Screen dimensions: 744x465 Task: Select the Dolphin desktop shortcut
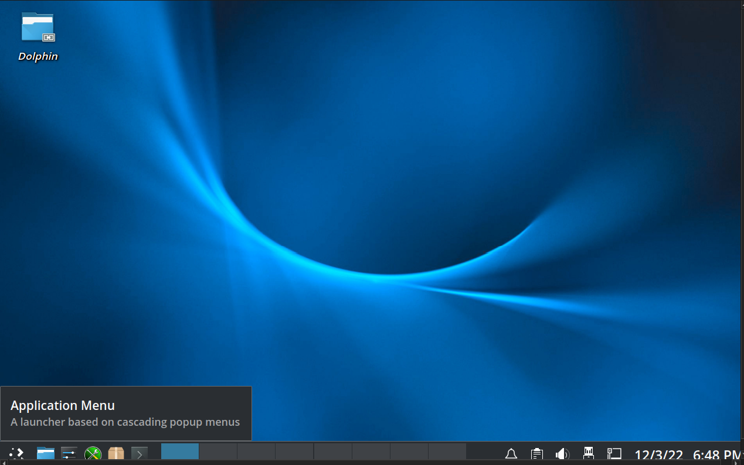click(38, 36)
